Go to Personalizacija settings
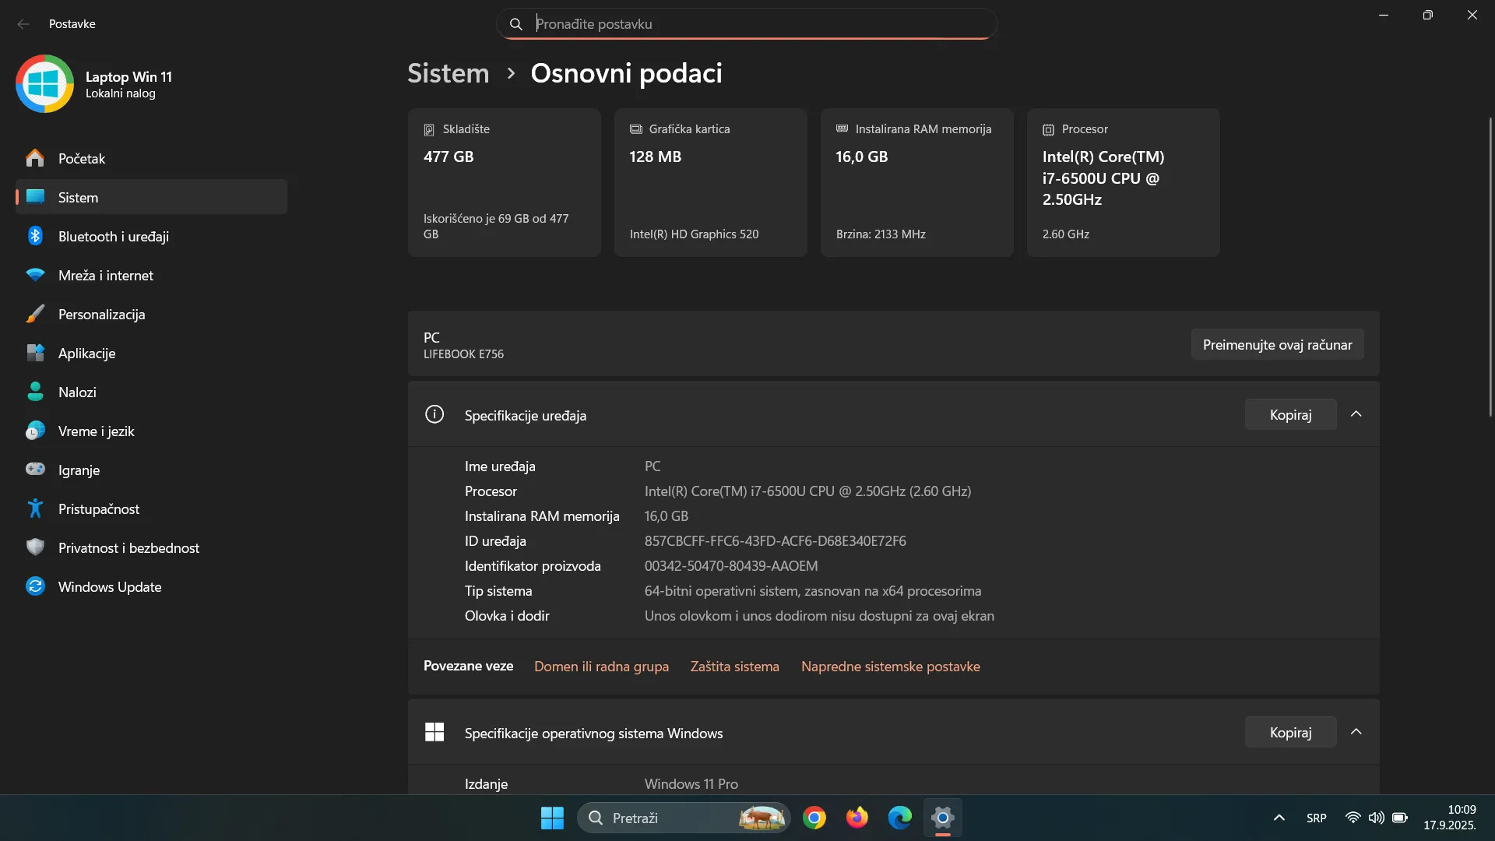Image resolution: width=1495 pixels, height=841 pixels. pyautogui.click(x=151, y=314)
